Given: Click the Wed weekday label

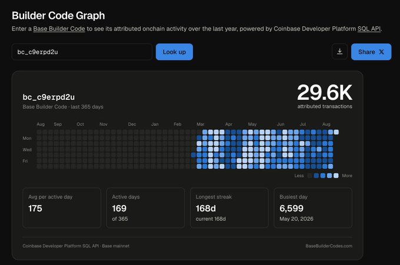Looking at the screenshot, I should [x=27, y=150].
